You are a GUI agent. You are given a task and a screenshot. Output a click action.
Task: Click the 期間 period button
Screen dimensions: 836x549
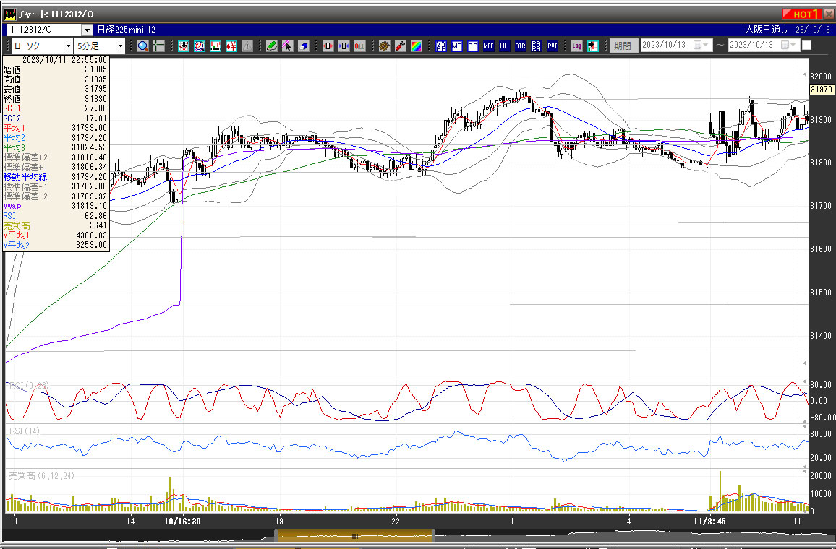coord(623,46)
